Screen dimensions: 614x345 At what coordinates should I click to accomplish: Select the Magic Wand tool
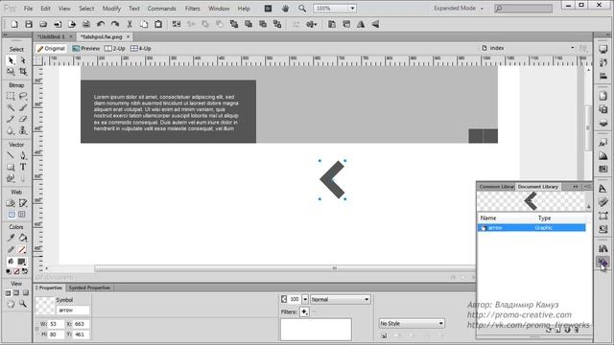[11, 107]
